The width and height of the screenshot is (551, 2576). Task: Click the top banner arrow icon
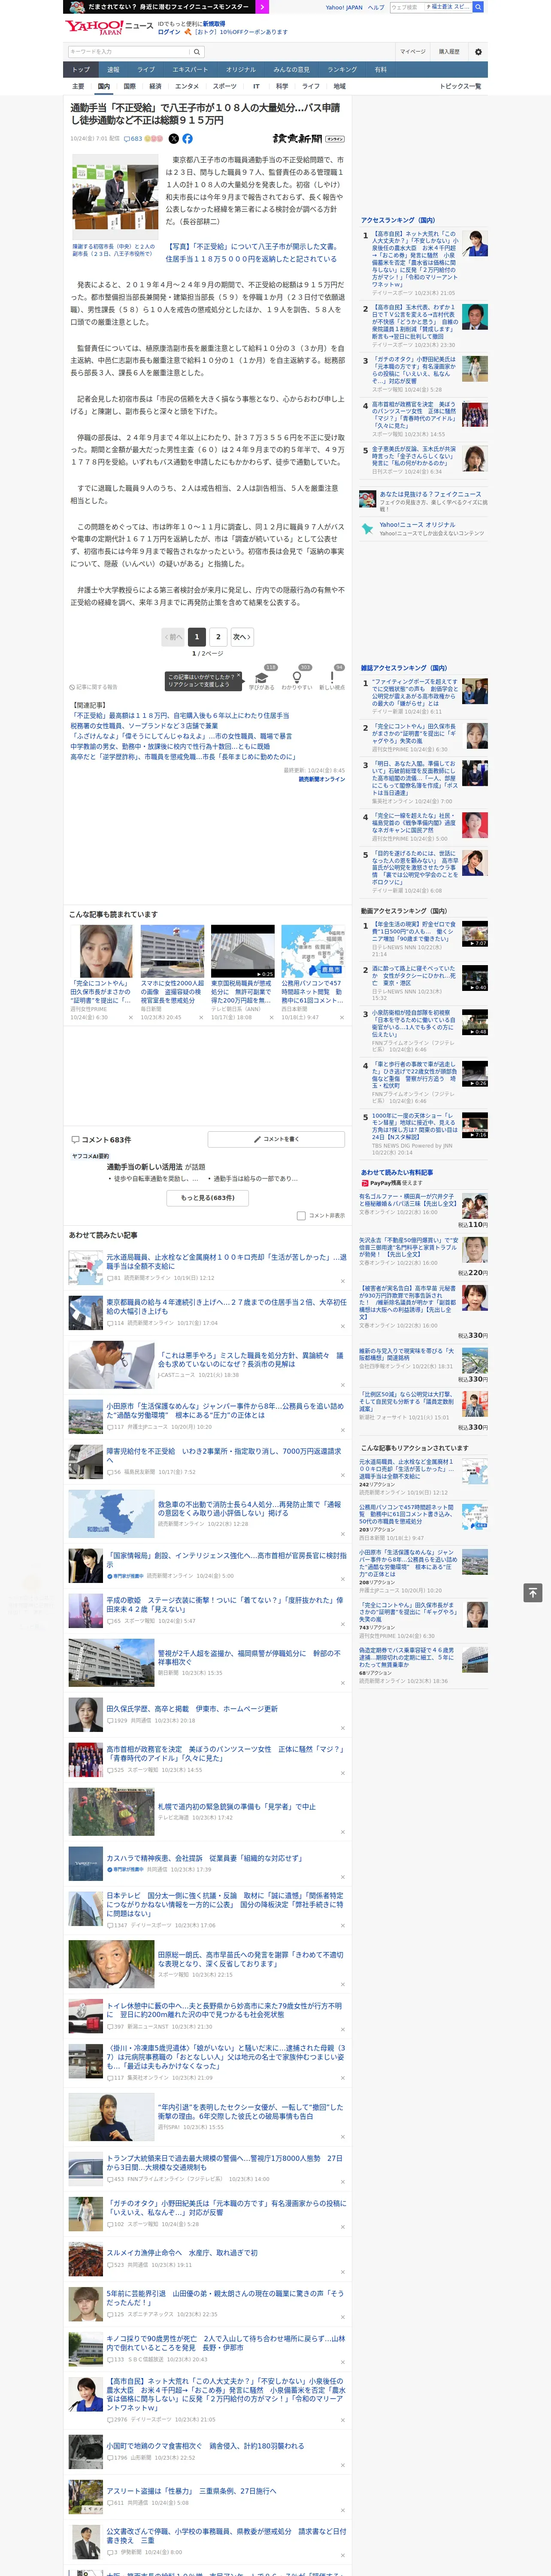[x=262, y=7]
